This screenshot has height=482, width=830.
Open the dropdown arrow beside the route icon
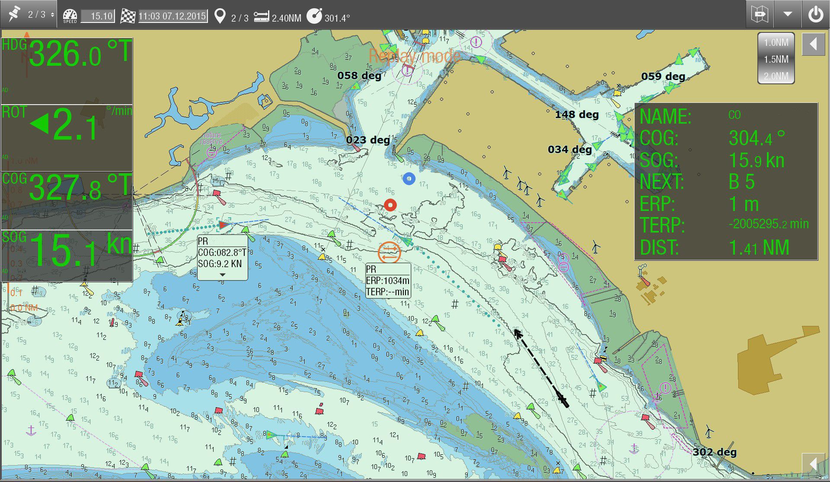[x=788, y=14]
